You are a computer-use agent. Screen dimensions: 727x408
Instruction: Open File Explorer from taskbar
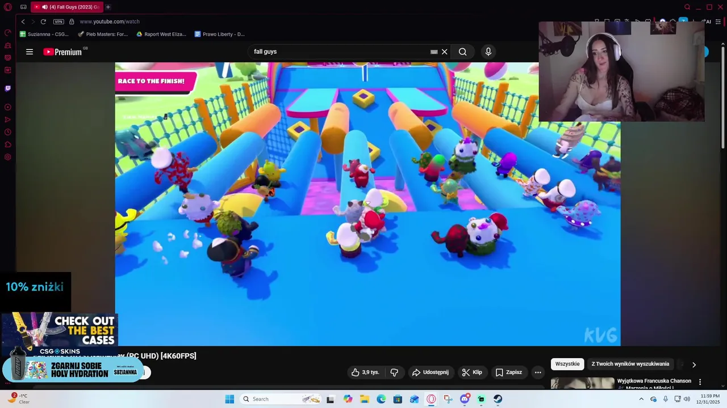pos(364,399)
